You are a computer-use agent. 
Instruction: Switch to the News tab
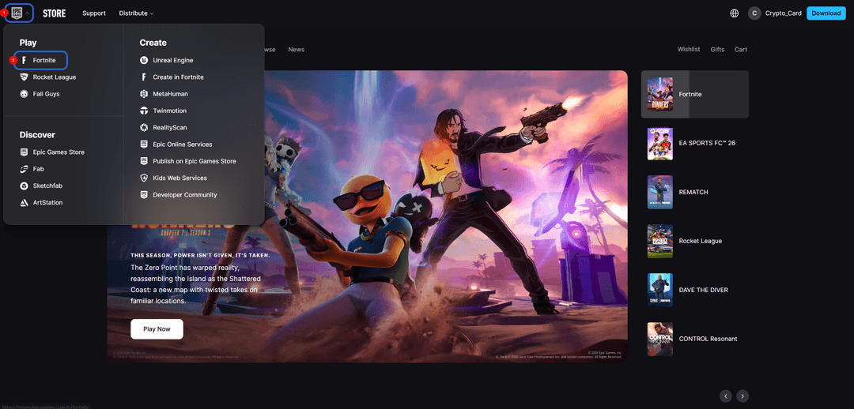tap(297, 50)
